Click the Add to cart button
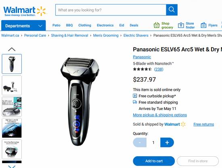 pos(154,161)
